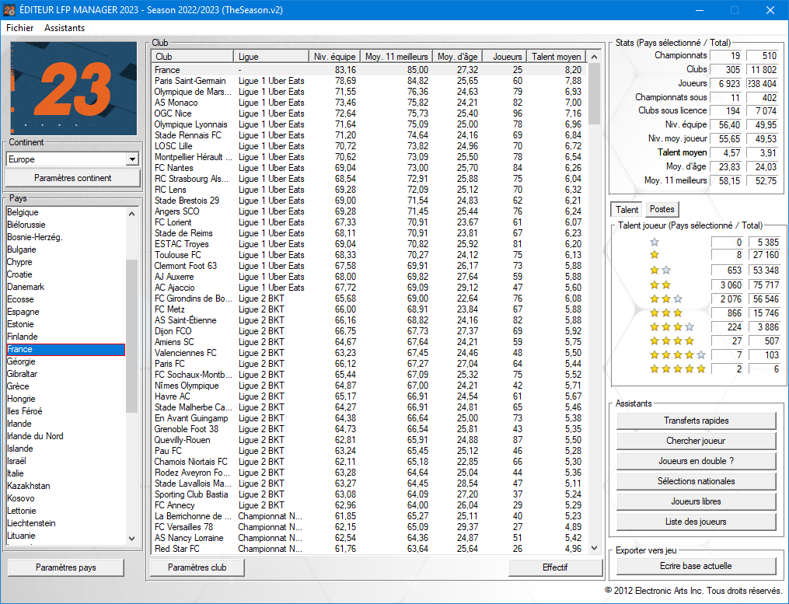Sort by Niv. équipe column header
The height and width of the screenshot is (604, 789).
coord(334,57)
